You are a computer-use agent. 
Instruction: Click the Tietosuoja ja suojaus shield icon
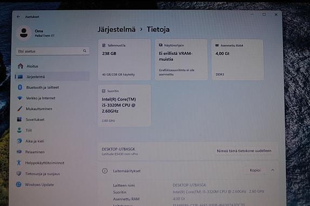click(x=19, y=173)
